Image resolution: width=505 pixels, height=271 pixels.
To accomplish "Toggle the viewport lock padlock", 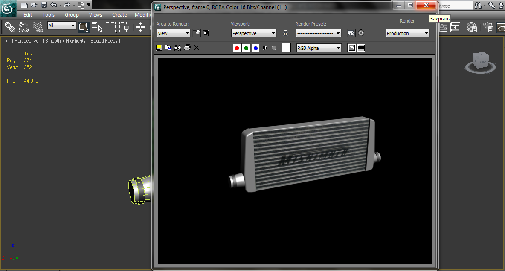I will pos(285,33).
